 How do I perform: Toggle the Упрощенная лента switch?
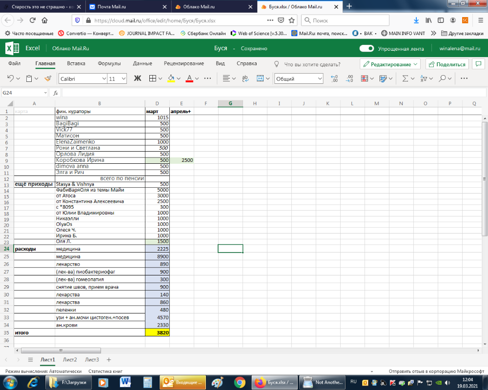(366, 49)
